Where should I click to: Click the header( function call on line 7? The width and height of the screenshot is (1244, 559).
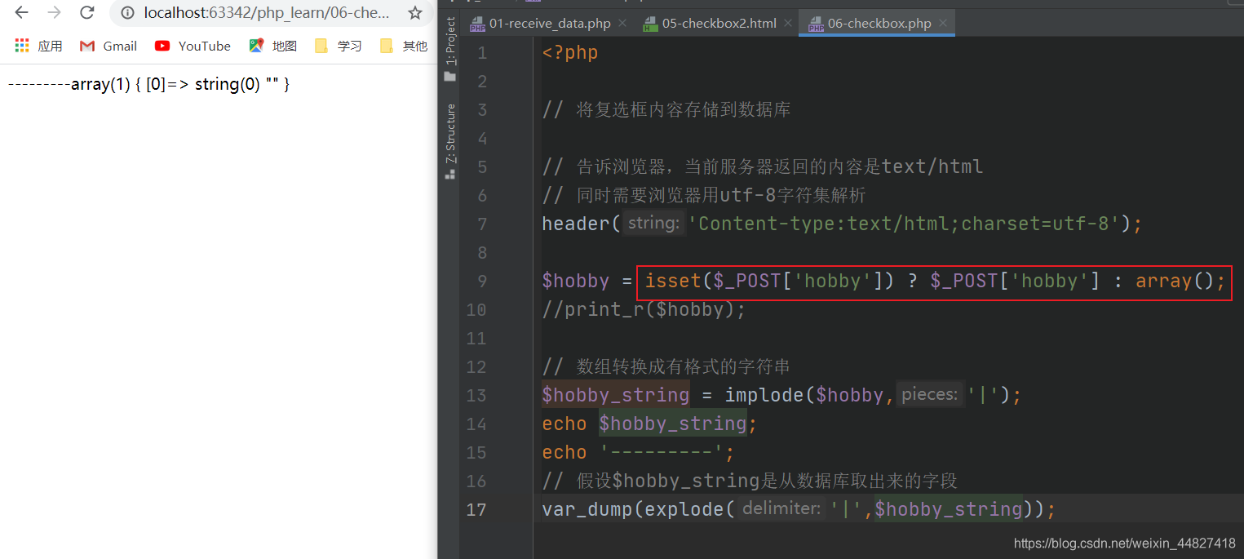(582, 224)
